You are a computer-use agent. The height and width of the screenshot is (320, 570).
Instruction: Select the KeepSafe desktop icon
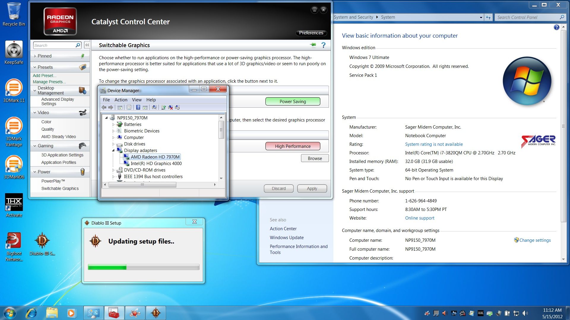(x=14, y=53)
